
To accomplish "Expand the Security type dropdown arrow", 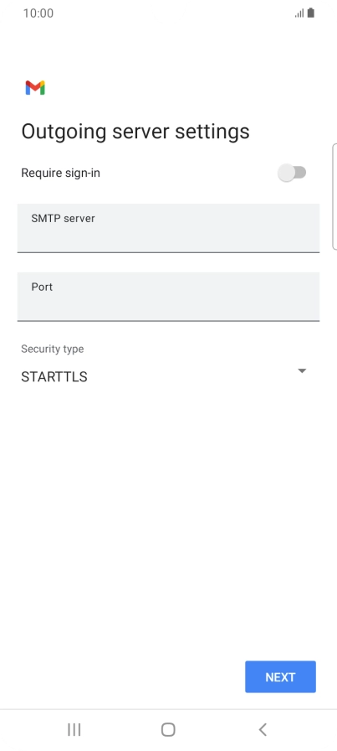I will (x=302, y=370).
